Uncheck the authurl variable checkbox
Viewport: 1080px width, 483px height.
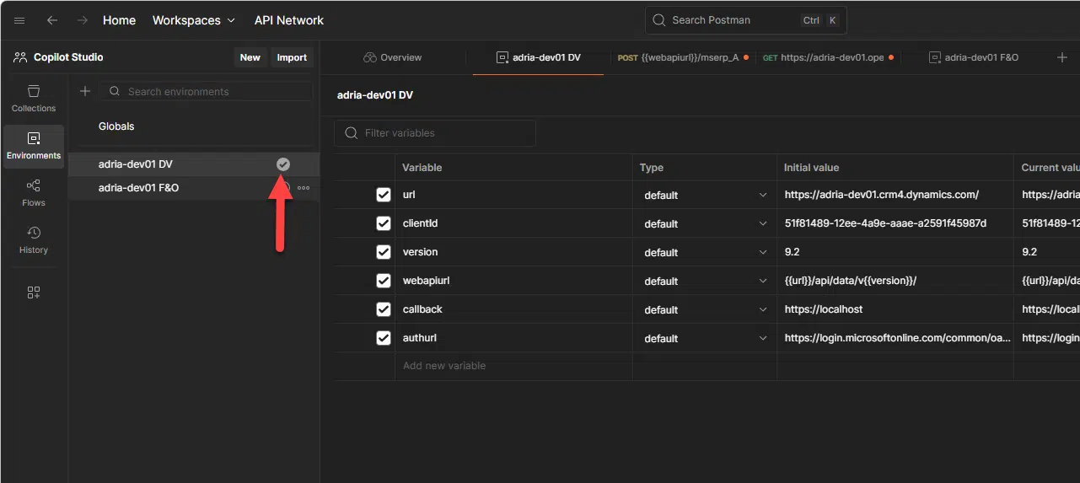(384, 338)
